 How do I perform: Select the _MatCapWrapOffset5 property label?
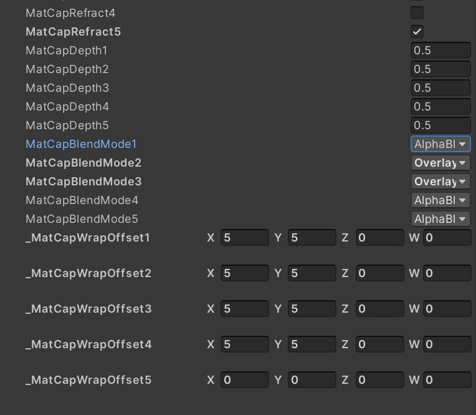88,380
